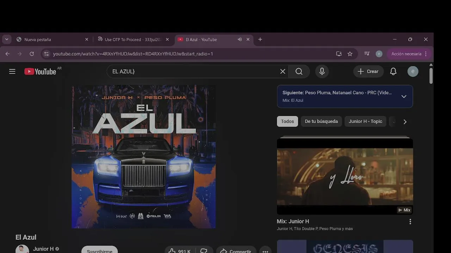Expand the Siguiente mix playlist panel
Viewport: 451px width, 253px height.
[404, 96]
